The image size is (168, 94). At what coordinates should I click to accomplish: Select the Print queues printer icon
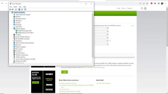(14, 49)
